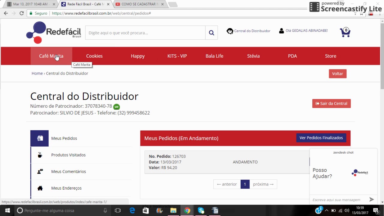This screenshot has height=216, width=384.
Task: Click the volume icon in system tray
Action: pos(347,210)
